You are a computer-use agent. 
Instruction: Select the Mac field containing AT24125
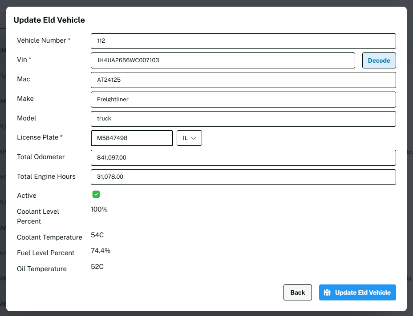point(243,80)
